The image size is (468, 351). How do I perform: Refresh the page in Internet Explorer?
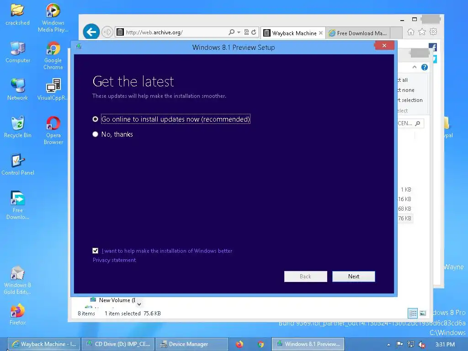pyautogui.click(x=254, y=32)
